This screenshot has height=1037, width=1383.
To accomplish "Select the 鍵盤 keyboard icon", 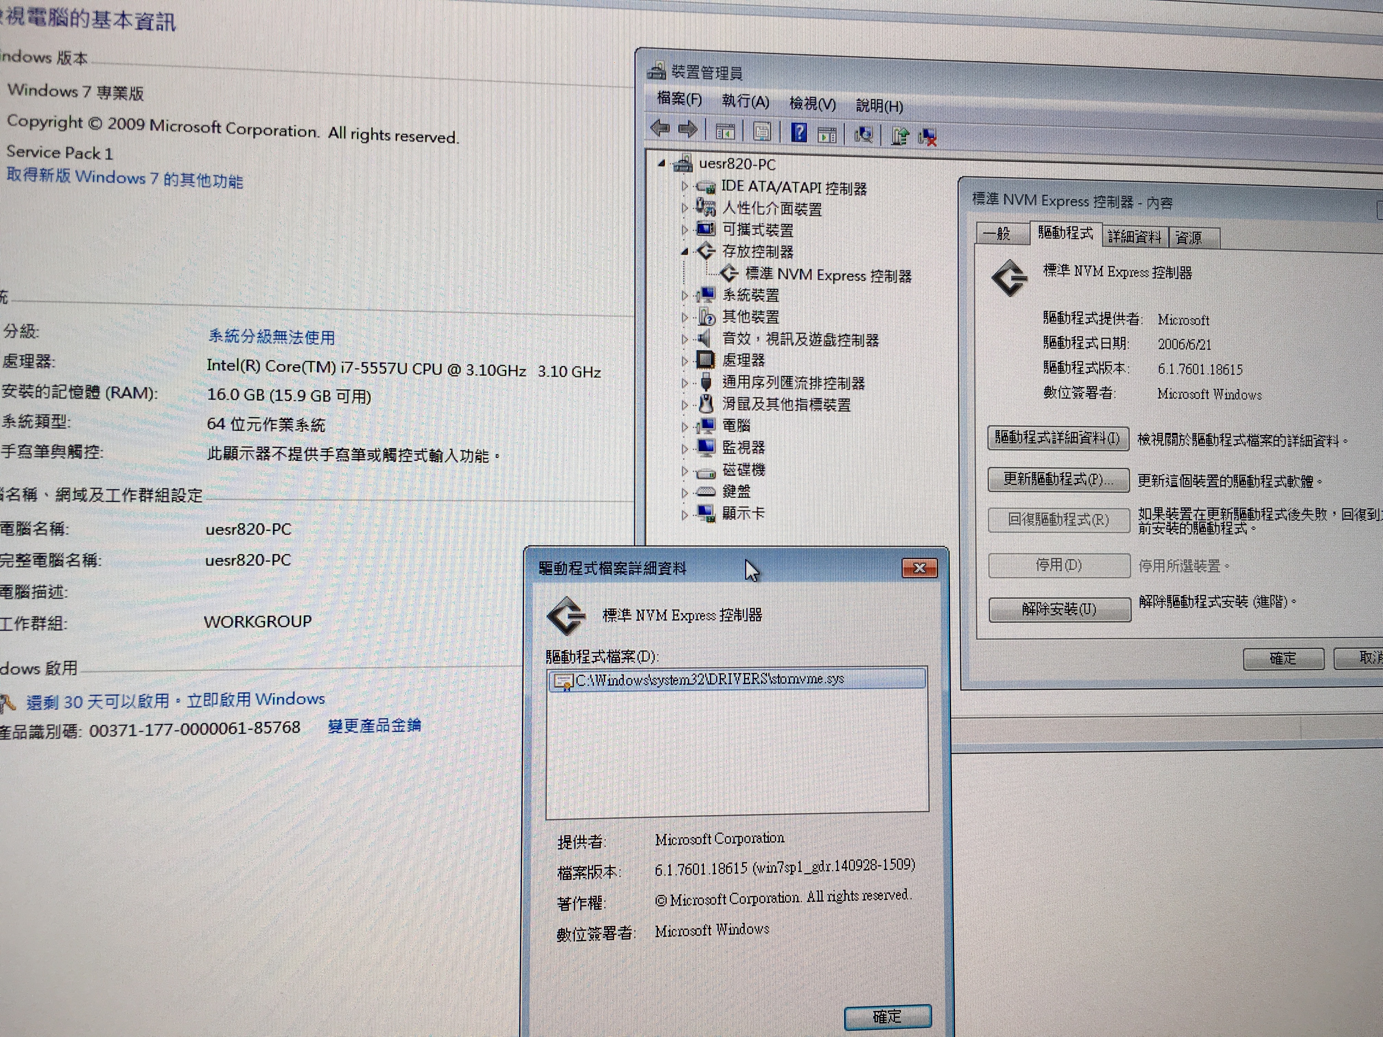I will coord(706,491).
